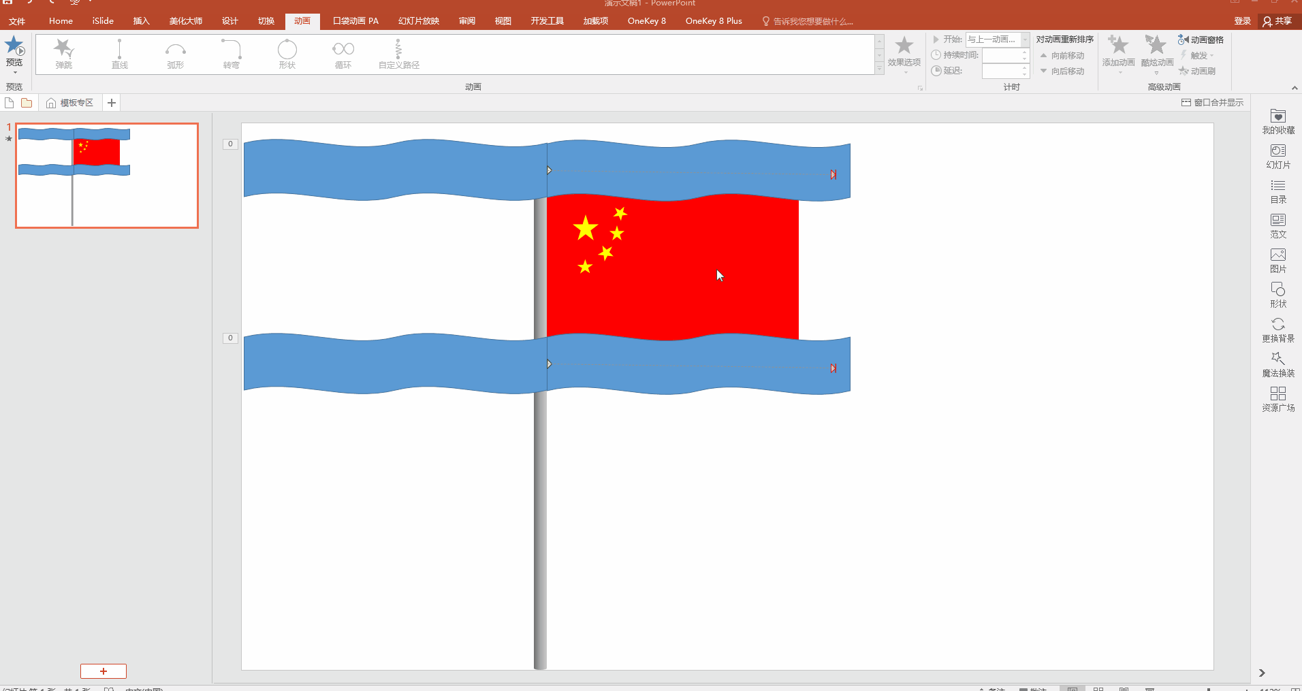Click the folder icon in tab bar
The width and height of the screenshot is (1302, 691).
[27, 103]
